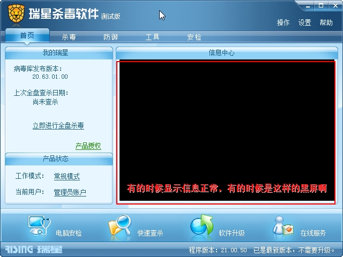This screenshot has width=343, height=257.
Task: Click the RISING 瑞星 footer logo
Action: click(x=33, y=250)
